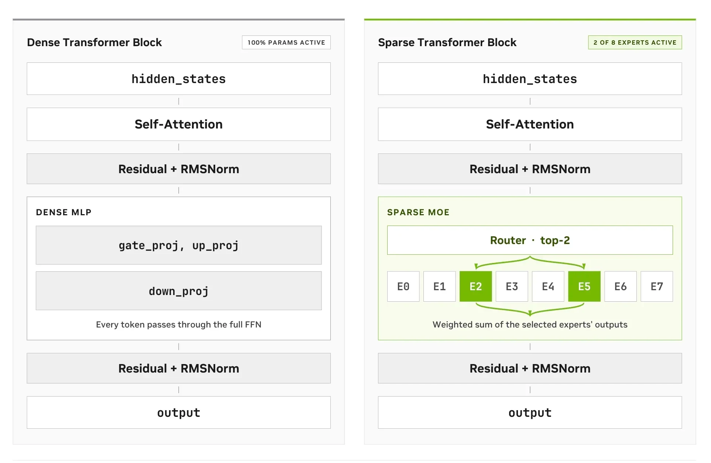Click the Dense Transformer Block title

(95, 42)
